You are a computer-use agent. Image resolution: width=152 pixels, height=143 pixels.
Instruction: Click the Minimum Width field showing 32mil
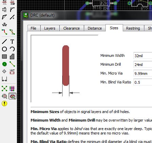click(x=143, y=55)
